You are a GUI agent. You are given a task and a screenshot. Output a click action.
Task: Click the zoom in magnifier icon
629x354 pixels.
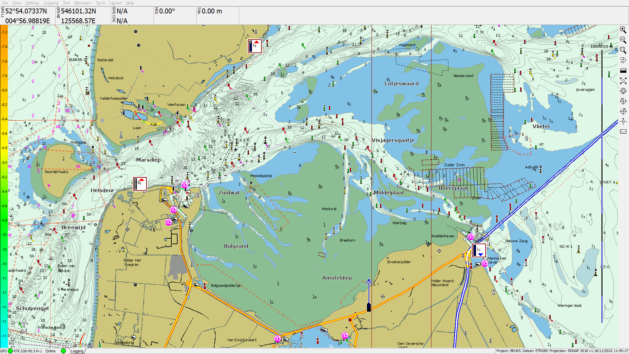pos(623,30)
